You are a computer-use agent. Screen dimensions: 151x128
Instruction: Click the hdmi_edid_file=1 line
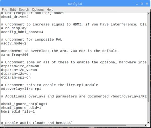(x=18, y=111)
